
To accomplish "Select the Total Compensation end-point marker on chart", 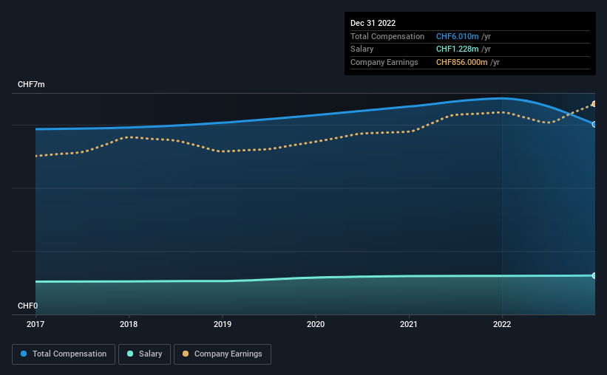I will 594,125.
